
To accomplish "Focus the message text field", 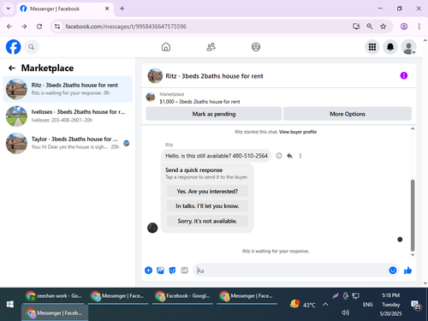I will coord(291,270).
